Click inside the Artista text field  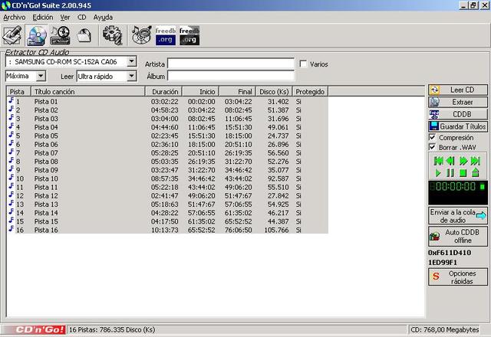pyautogui.click(x=231, y=64)
